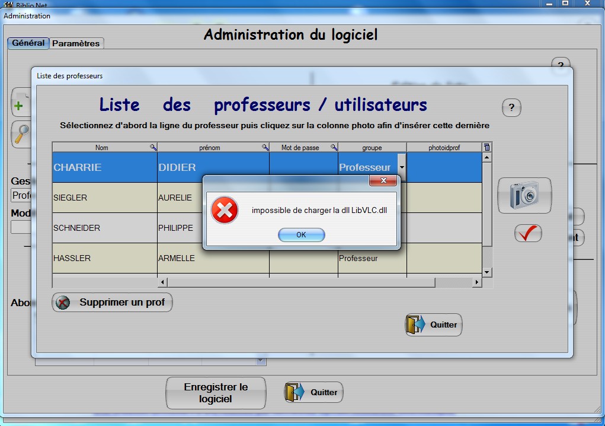
Task: Click the camera photo capture icon
Action: coord(524,195)
